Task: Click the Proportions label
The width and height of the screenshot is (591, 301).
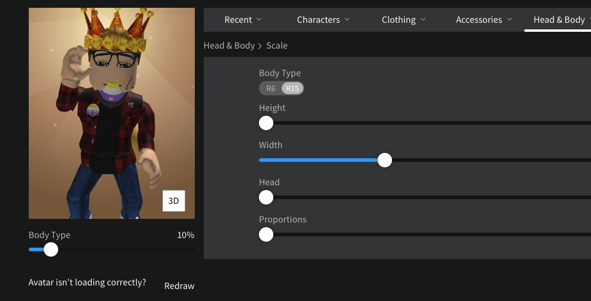Action: coord(283,219)
